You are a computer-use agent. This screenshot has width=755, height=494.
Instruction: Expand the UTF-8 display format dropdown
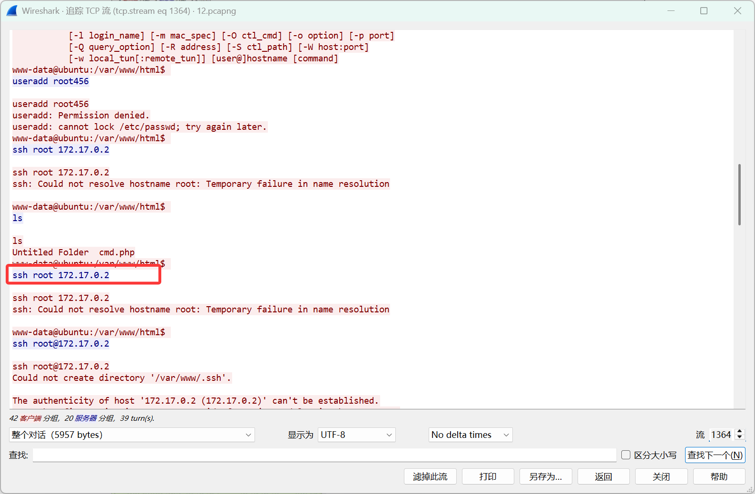coord(356,435)
